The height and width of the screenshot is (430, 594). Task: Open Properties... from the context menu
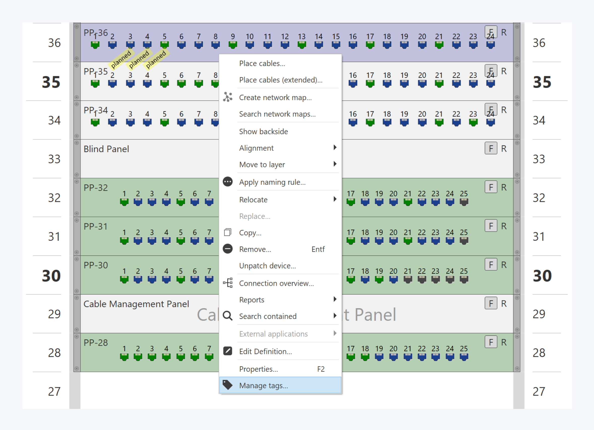(258, 369)
